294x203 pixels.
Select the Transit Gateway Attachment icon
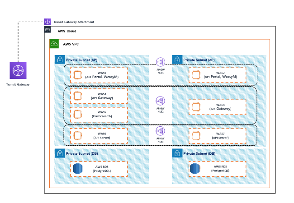tap(48, 22)
